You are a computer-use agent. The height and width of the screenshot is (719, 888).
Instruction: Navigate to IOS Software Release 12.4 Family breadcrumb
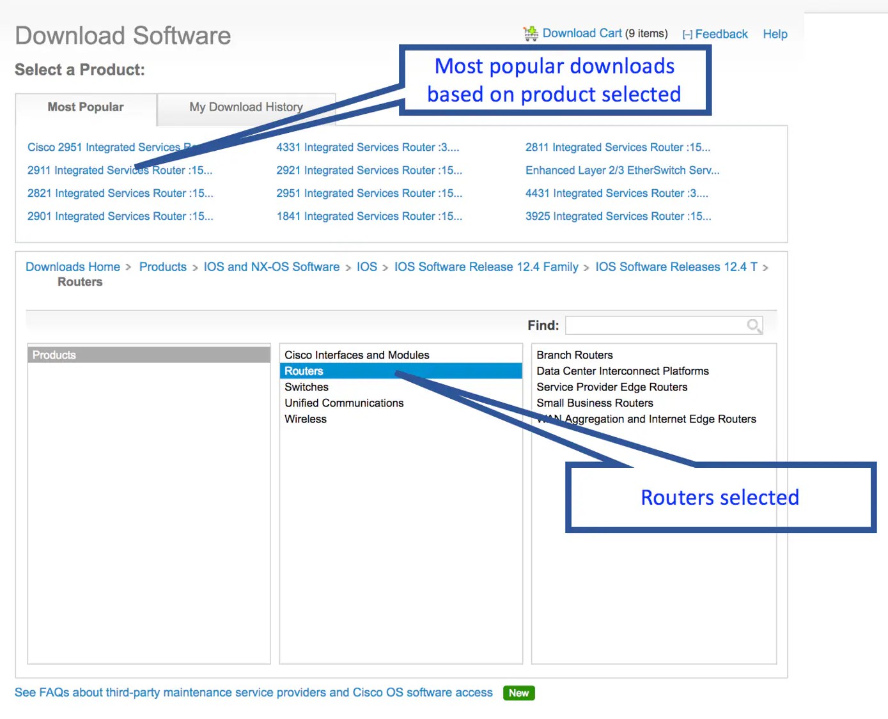click(x=487, y=267)
